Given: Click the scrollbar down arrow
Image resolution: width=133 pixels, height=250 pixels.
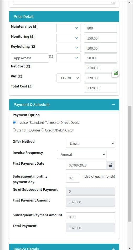Looking at the screenshot, I should [130, 248].
